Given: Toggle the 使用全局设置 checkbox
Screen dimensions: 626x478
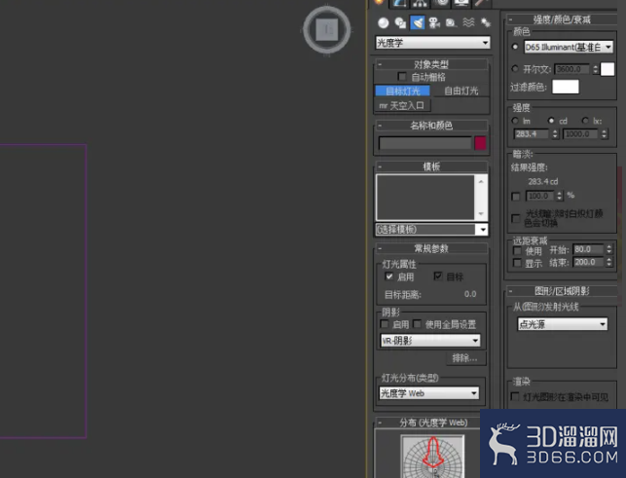Looking at the screenshot, I should point(418,324).
